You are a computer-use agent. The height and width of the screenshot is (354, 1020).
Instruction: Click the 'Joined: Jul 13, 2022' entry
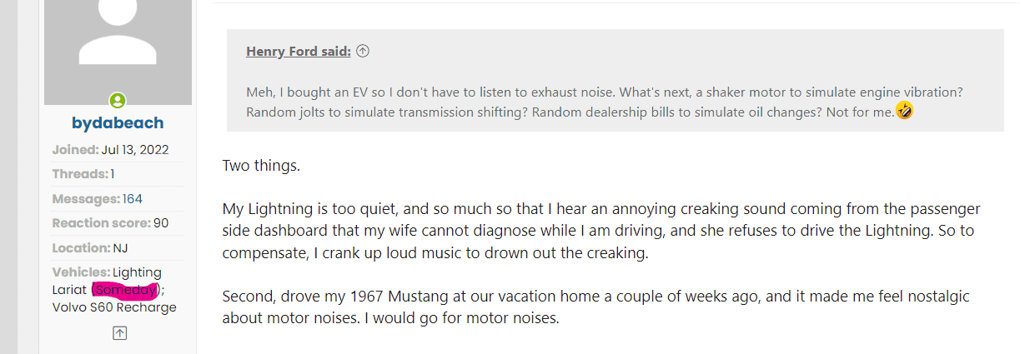pyautogui.click(x=111, y=150)
